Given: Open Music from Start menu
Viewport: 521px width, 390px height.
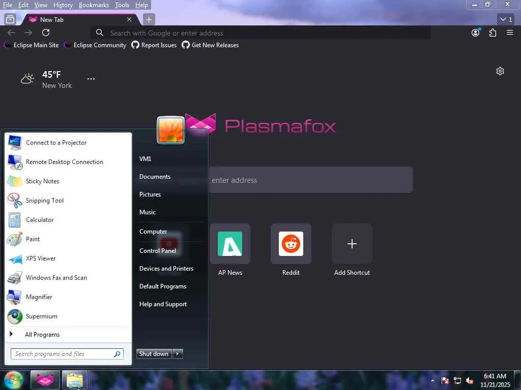Looking at the screenshot, I should 148,212.
